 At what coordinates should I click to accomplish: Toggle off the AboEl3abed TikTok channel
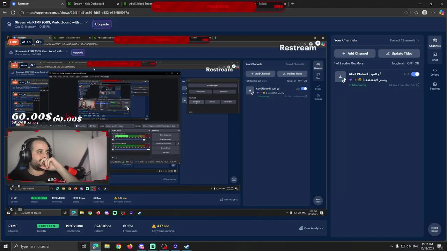click(x=415, y=74)
